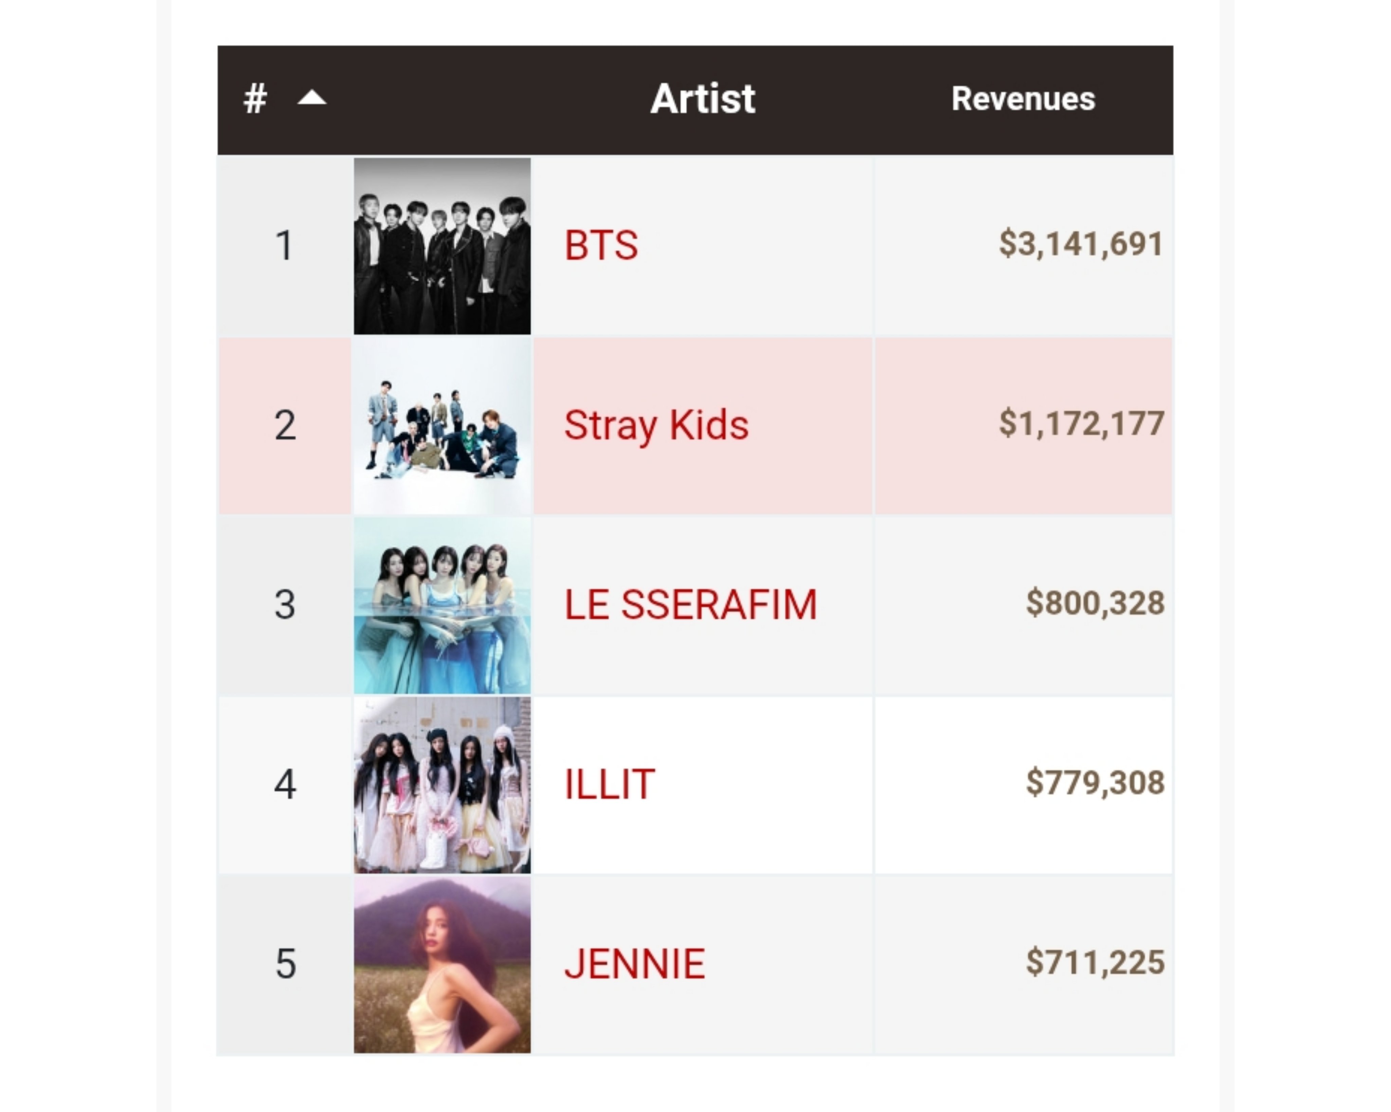Click the LE SSERAFIM photo thumbnail

point(442,605)
